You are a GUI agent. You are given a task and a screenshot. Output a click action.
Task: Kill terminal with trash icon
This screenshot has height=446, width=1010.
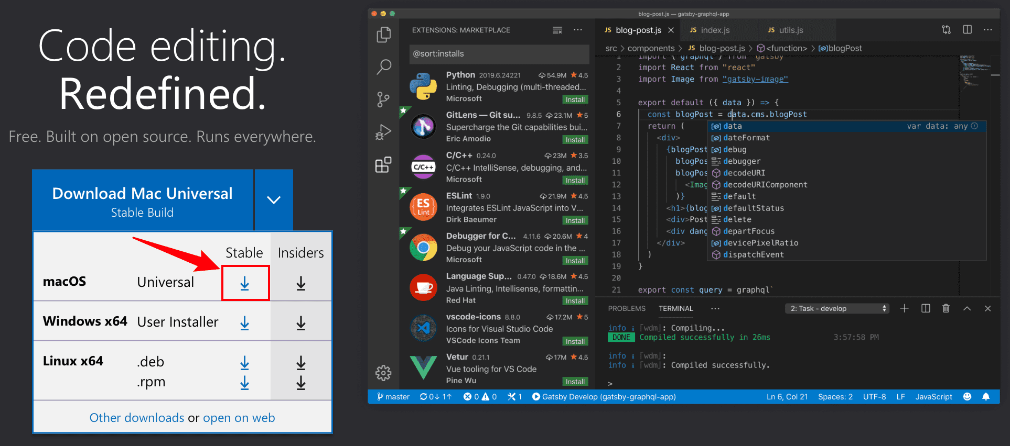pyautogui.click(x=946, y=308)
